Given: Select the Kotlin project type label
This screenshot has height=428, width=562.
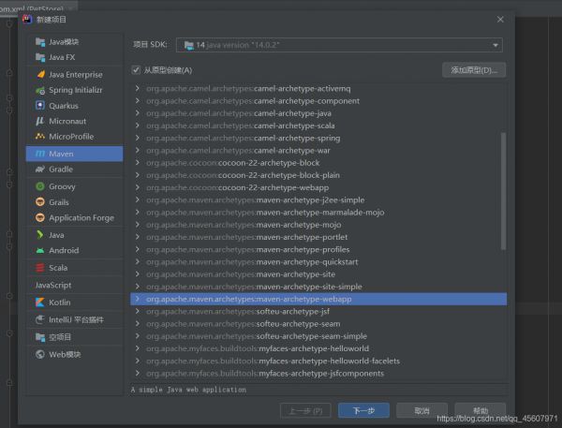Looking at the screenshot, I should (x=60, y=303).
